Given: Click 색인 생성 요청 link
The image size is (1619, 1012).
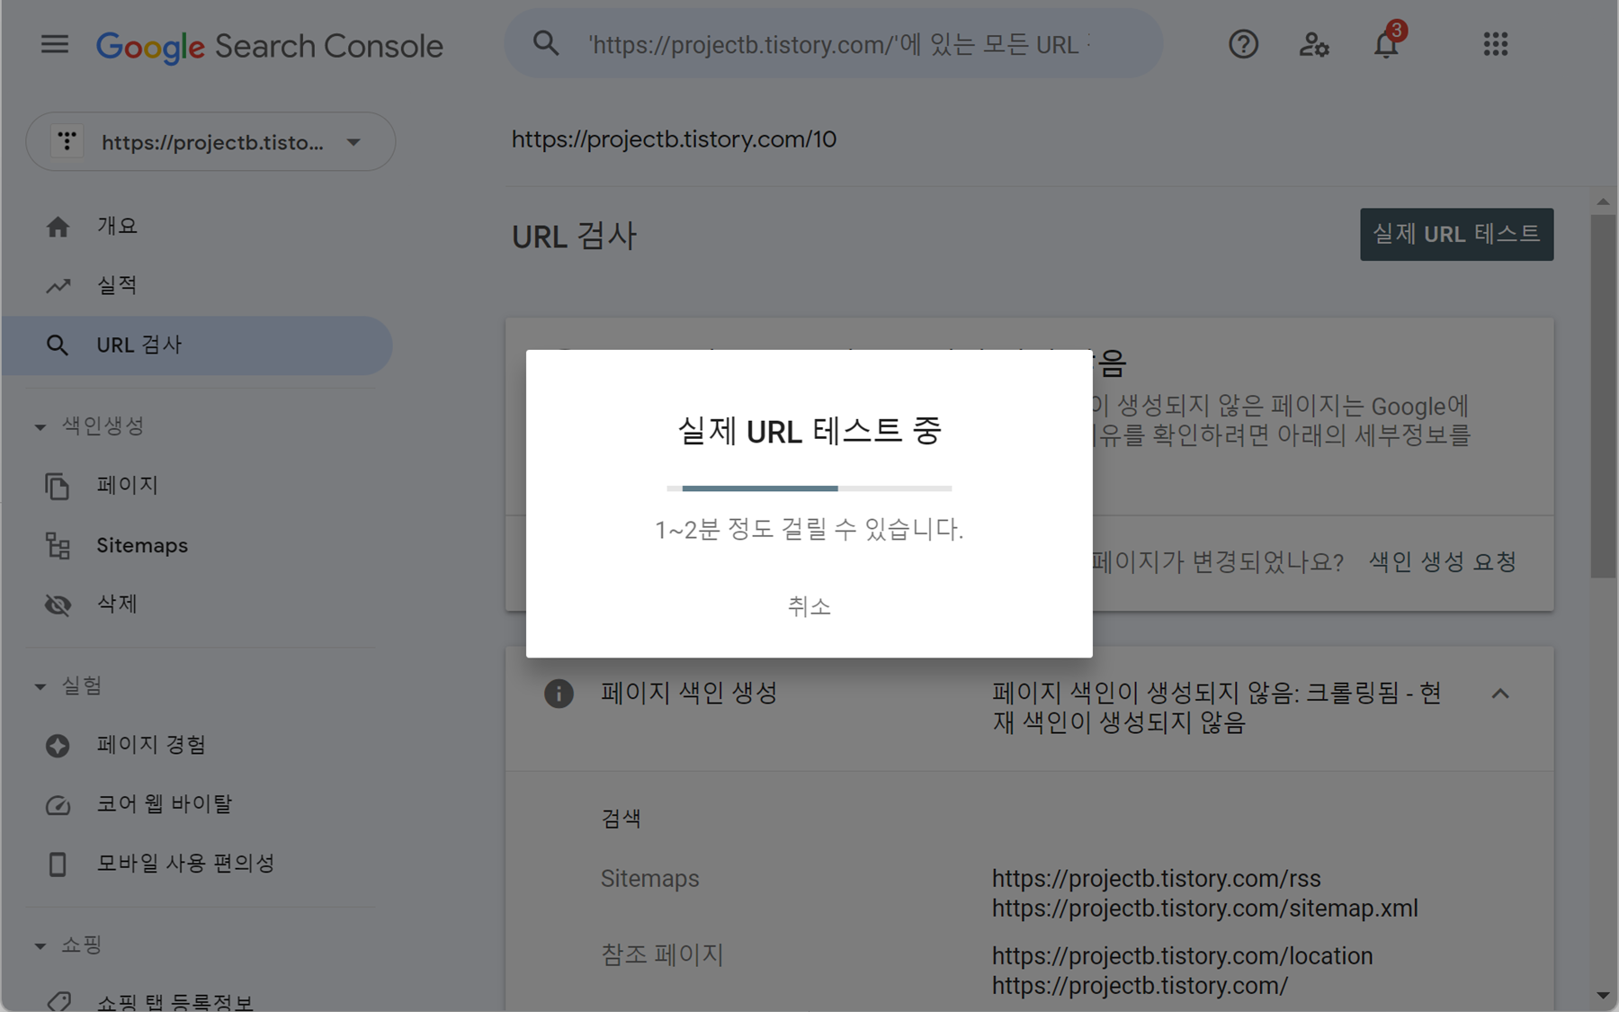Looking at the screenshot, I should tap(1443, 562).
